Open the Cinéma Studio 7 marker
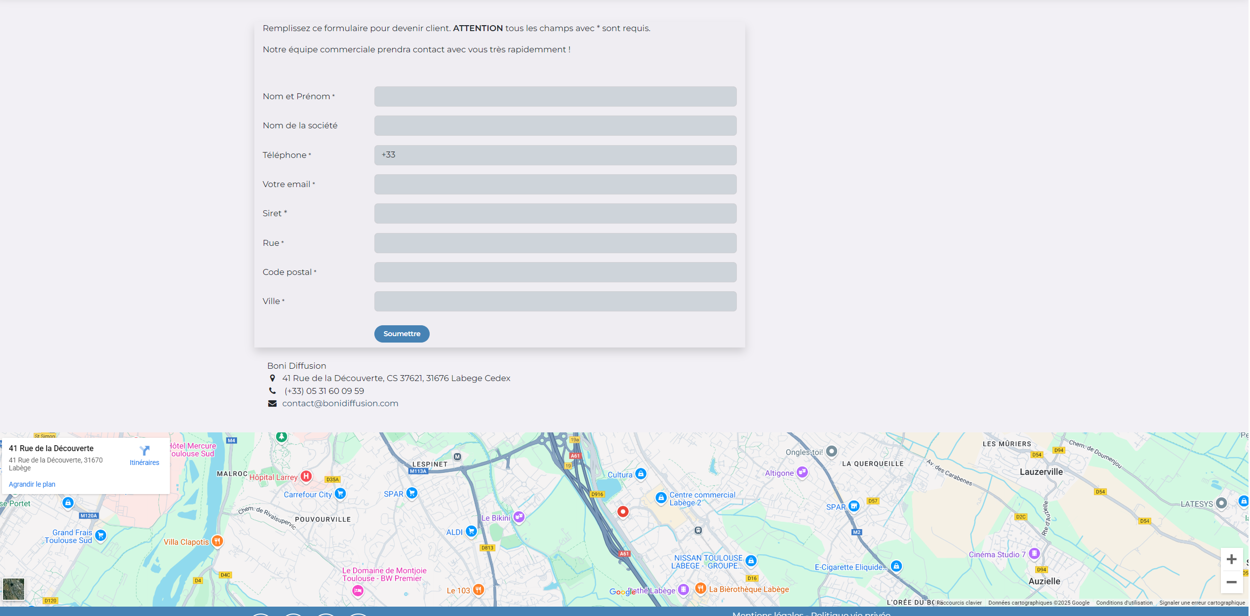The height and width of the screenshot is (616, 1250). click(x=1034, y=554)
